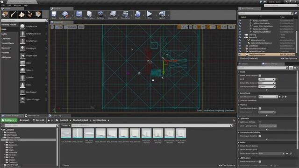
Task: Select the Sphere Trigger icon
Action: [22, 99]
